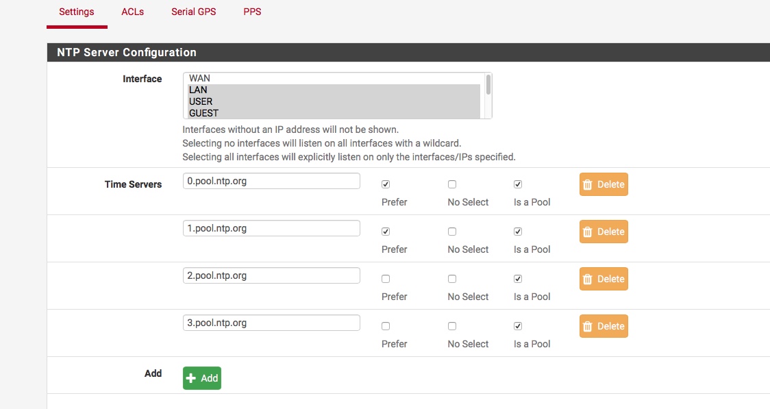Enable No Select for 1.pool.ntp.org

tap(451, 232)
